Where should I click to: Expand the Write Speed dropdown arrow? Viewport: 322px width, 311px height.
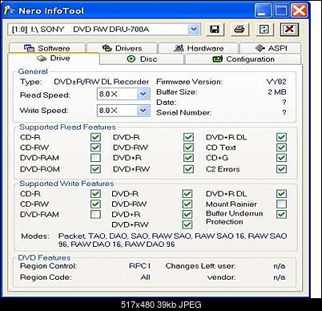(143, 111)
